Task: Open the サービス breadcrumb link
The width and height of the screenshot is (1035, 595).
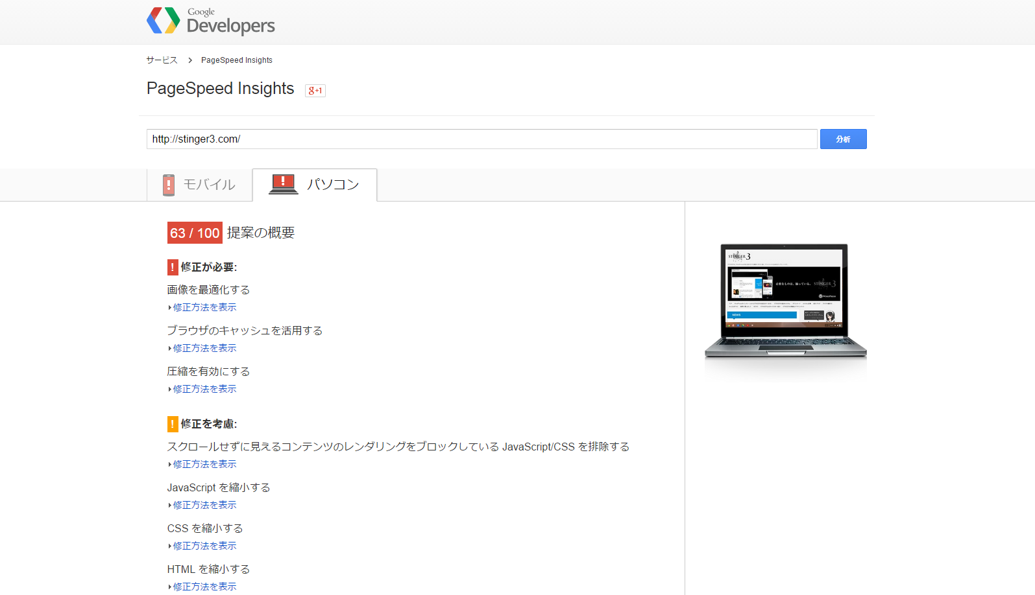Action: click(x=162, y=60)
